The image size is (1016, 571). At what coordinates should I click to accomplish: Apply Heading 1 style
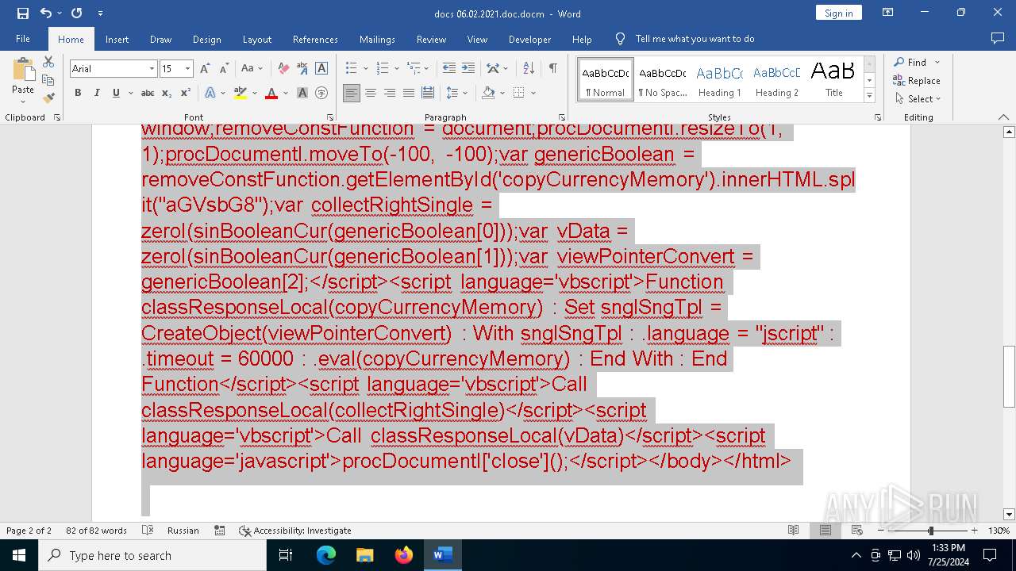point(719,79)
